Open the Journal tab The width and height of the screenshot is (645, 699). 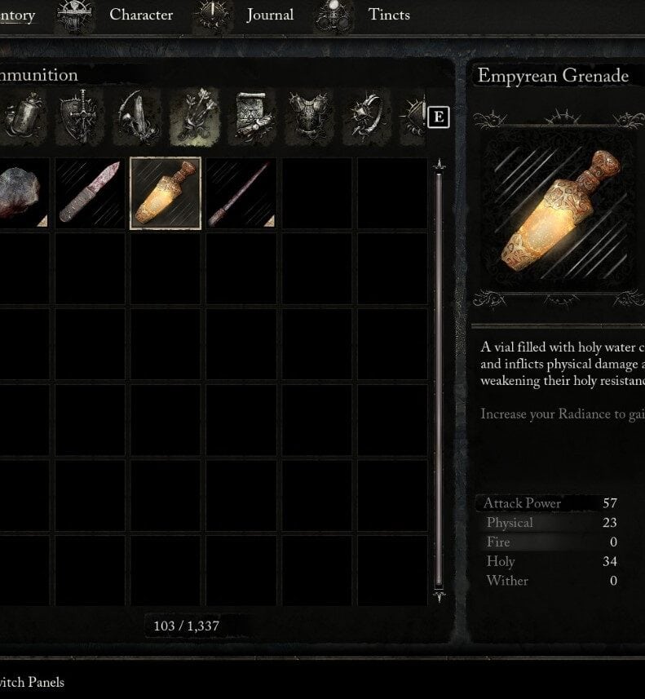click(x=270, y=15)
